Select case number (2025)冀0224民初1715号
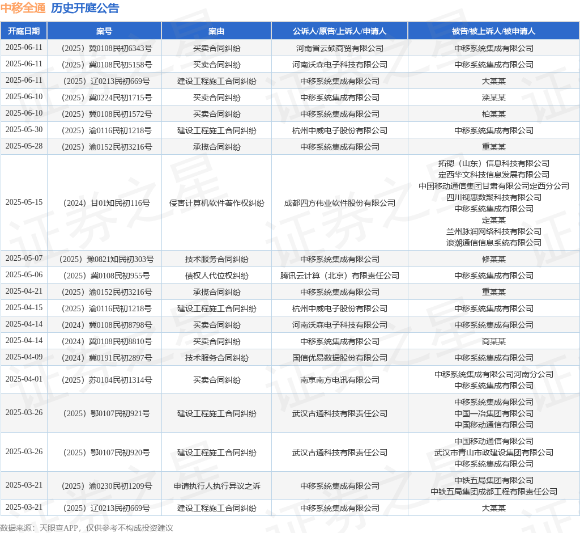This screenshot has width=580, height=533. [106, 98]
